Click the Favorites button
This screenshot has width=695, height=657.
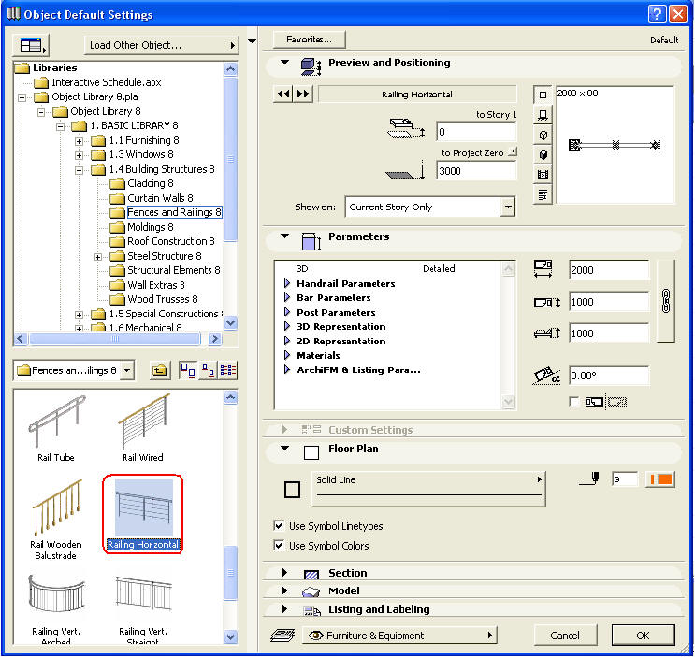tap(309, 40)
